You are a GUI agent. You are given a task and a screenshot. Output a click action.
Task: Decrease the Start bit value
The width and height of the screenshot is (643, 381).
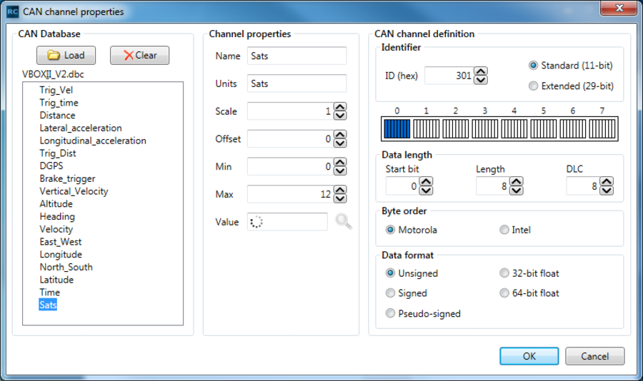426,190
